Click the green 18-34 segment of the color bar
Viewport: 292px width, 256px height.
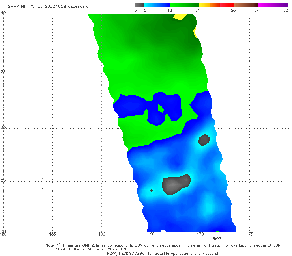click(185, 5)
